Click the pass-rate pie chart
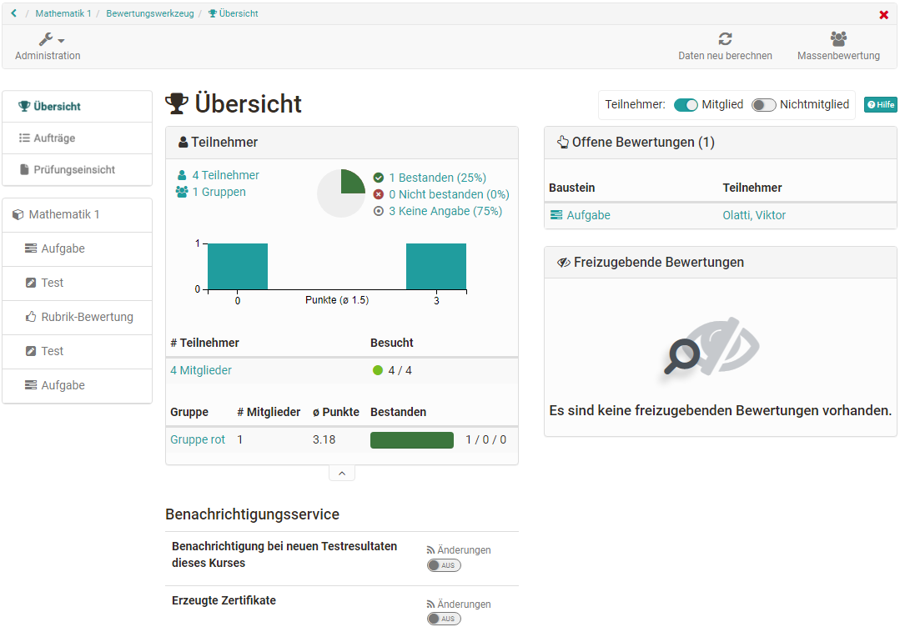The height and width of the screenshot is (637, 900). click(x=341, y=193)
